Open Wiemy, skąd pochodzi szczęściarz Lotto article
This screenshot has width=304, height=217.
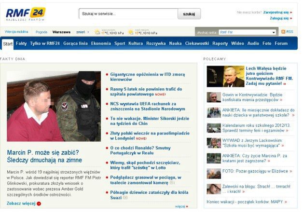coord(145,165)
